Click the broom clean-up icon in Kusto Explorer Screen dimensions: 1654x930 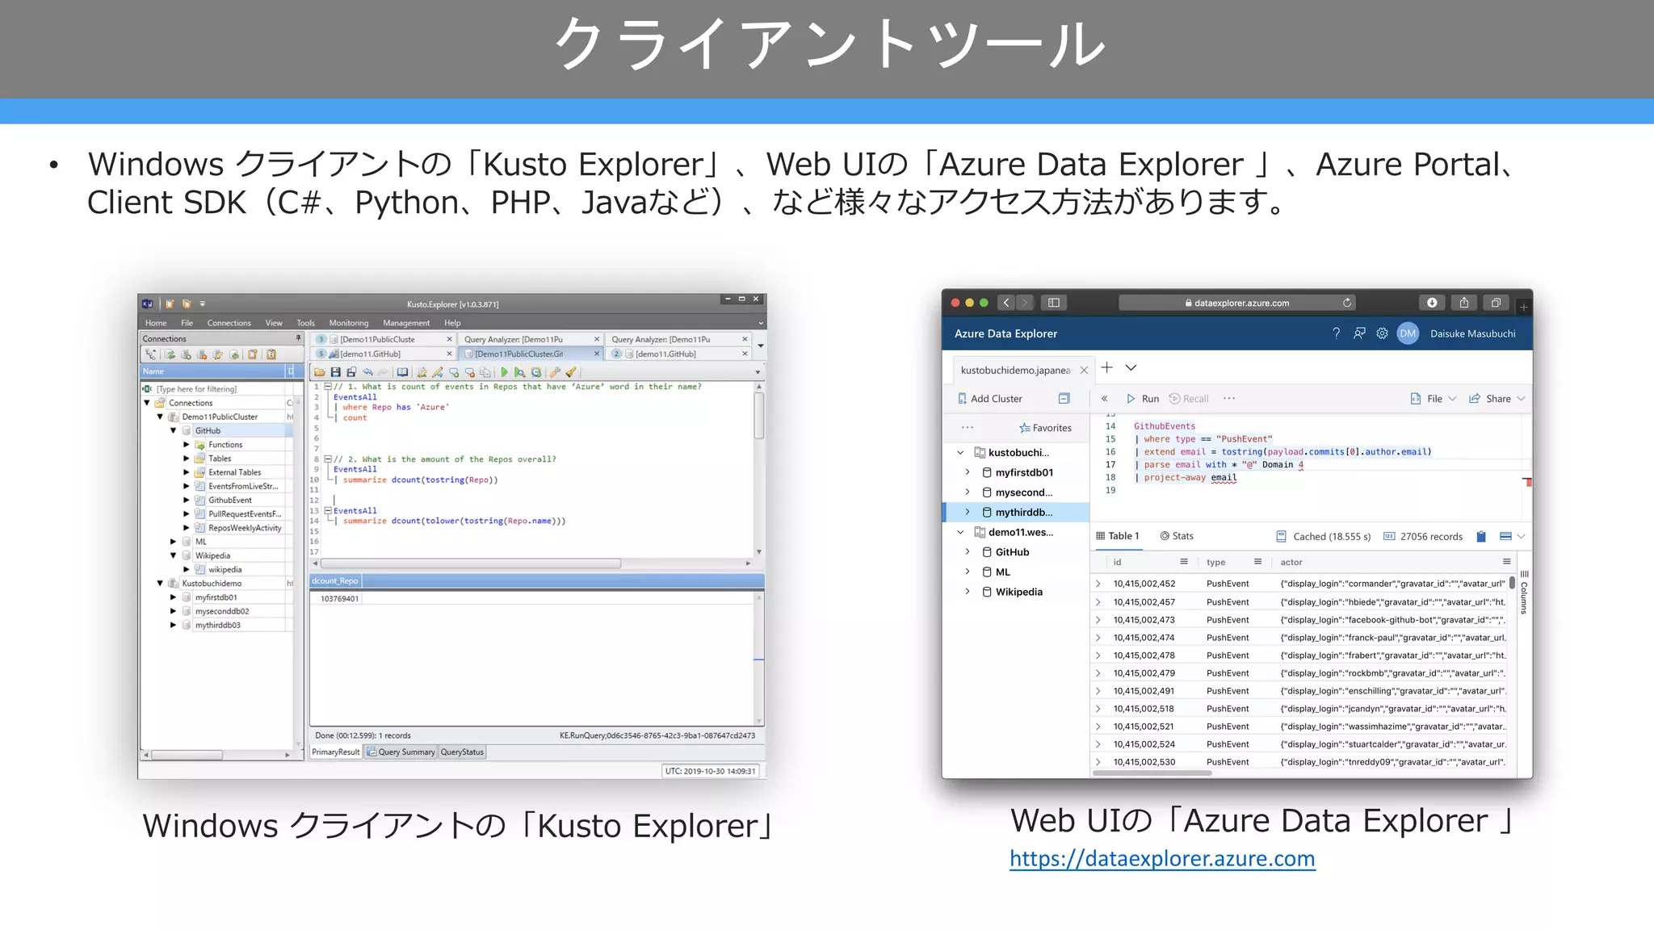click(x=571, y=372)
